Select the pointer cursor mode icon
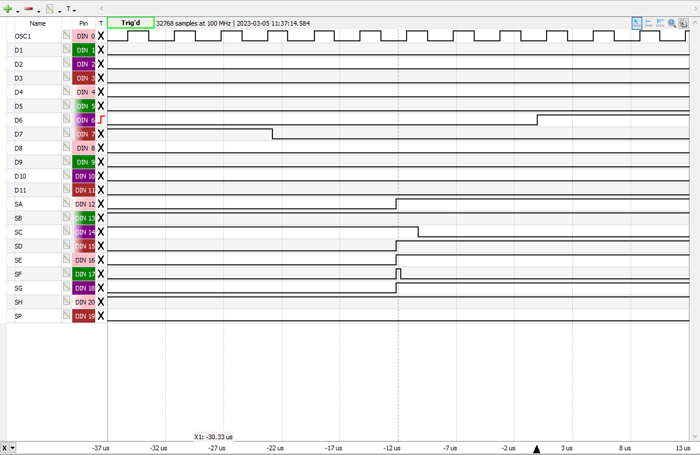 pos(637,23)
